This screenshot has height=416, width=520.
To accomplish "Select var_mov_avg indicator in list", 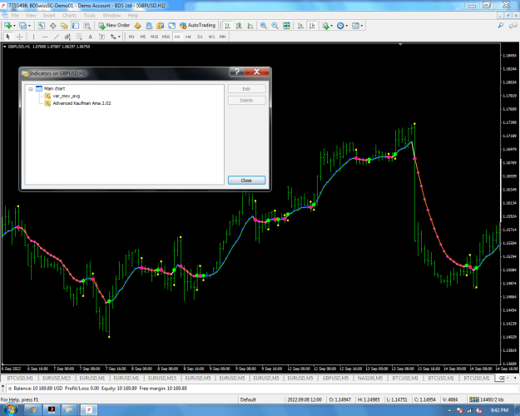I will point(67,96).
